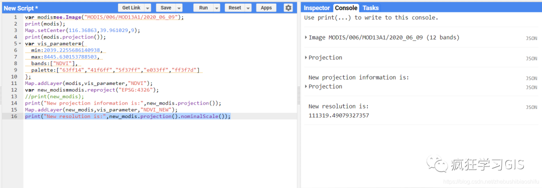
Task: Click the JSON icon beside Image MODIS entry
Action: pyautogui.click(x=531, y=39)
